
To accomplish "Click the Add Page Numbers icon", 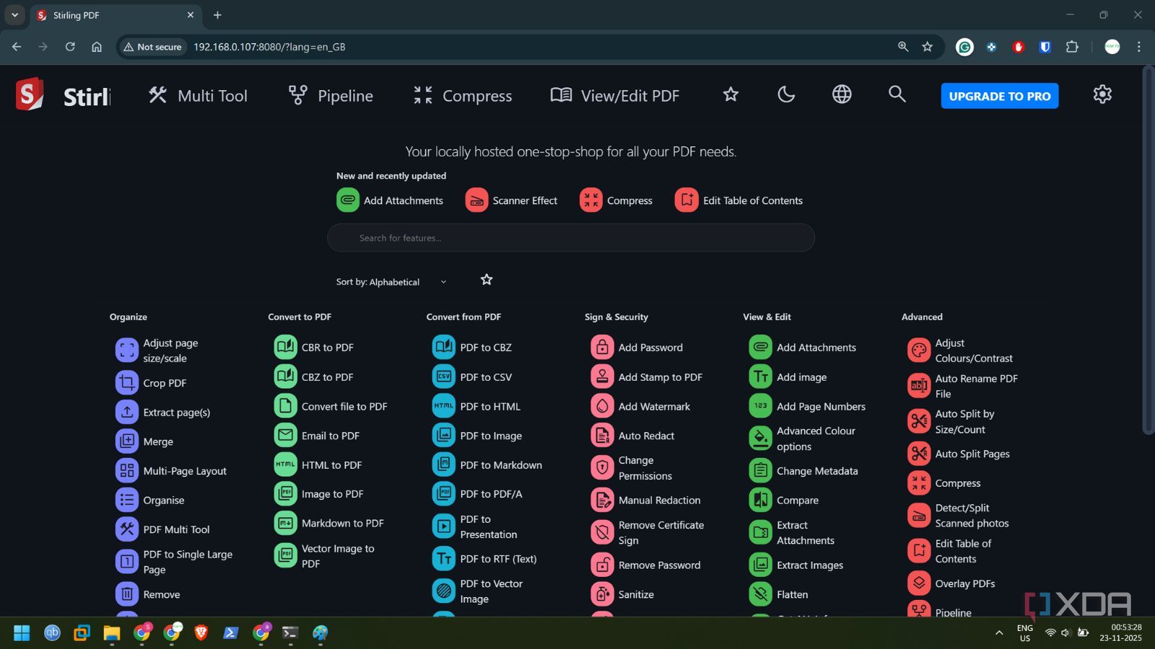I will coord(760,406).
